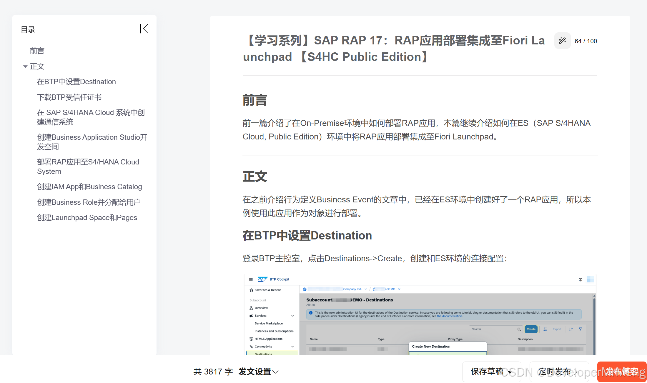Viewport: 647px width, 383px height.
Task: Open 创建IAM App和Business Catalog outline entry
Action: click(89, 186)
